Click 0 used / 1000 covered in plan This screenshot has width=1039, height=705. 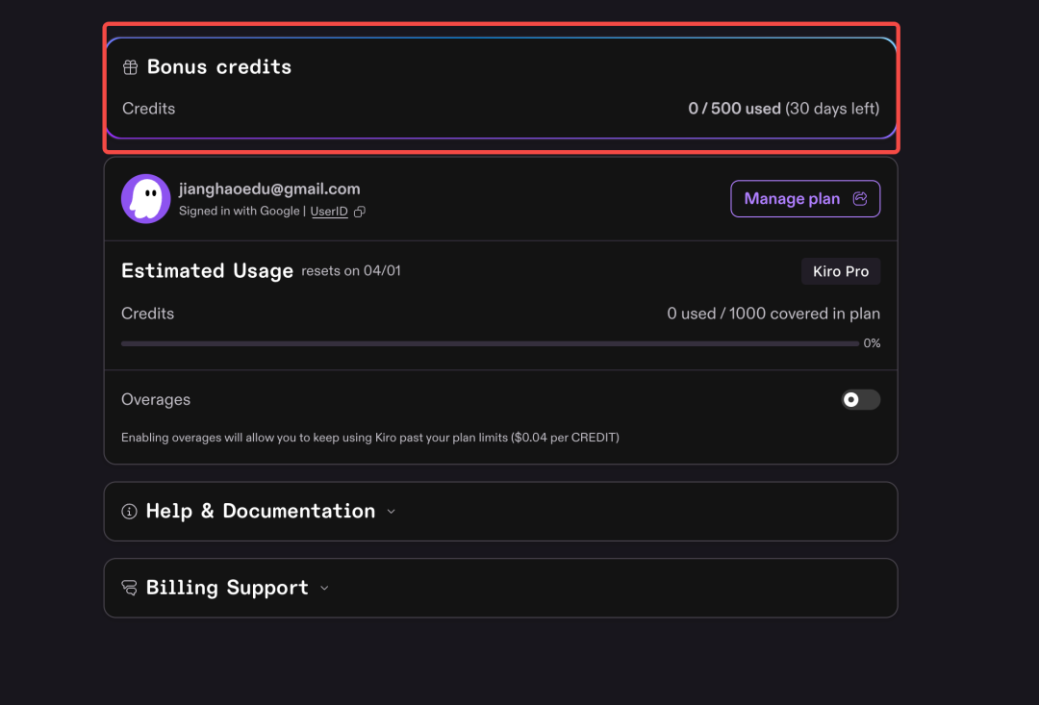click(x=773, y=314)
